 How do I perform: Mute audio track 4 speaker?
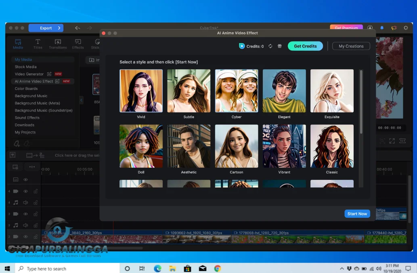pos(25,202)
